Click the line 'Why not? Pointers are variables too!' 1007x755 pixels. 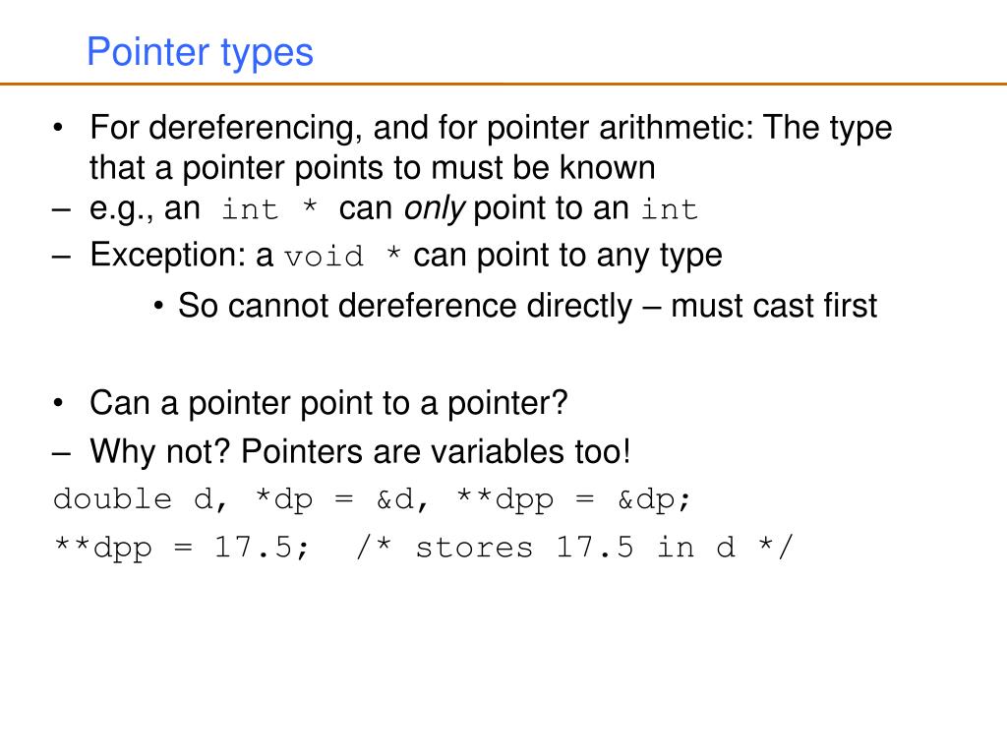coord(360,451)
